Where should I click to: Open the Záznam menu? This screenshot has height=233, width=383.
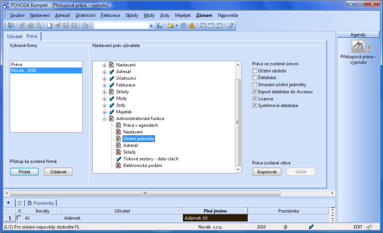(x=204, y=15)
